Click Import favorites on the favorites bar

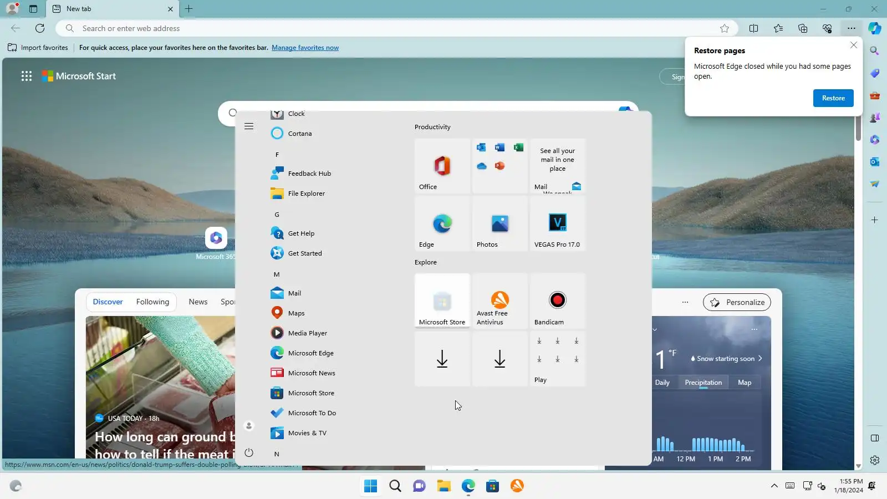(38, 48)
